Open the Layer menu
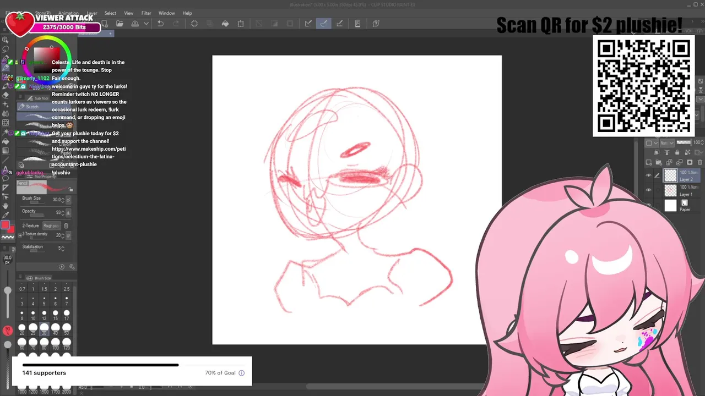Viewport: 705px width, 396px height. point(92,13)
